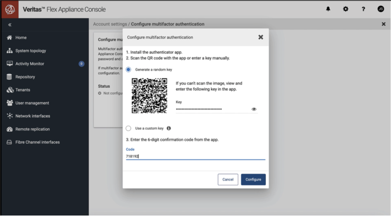Open User management in sidebar
391x217 pixels.
click(32, 103)
